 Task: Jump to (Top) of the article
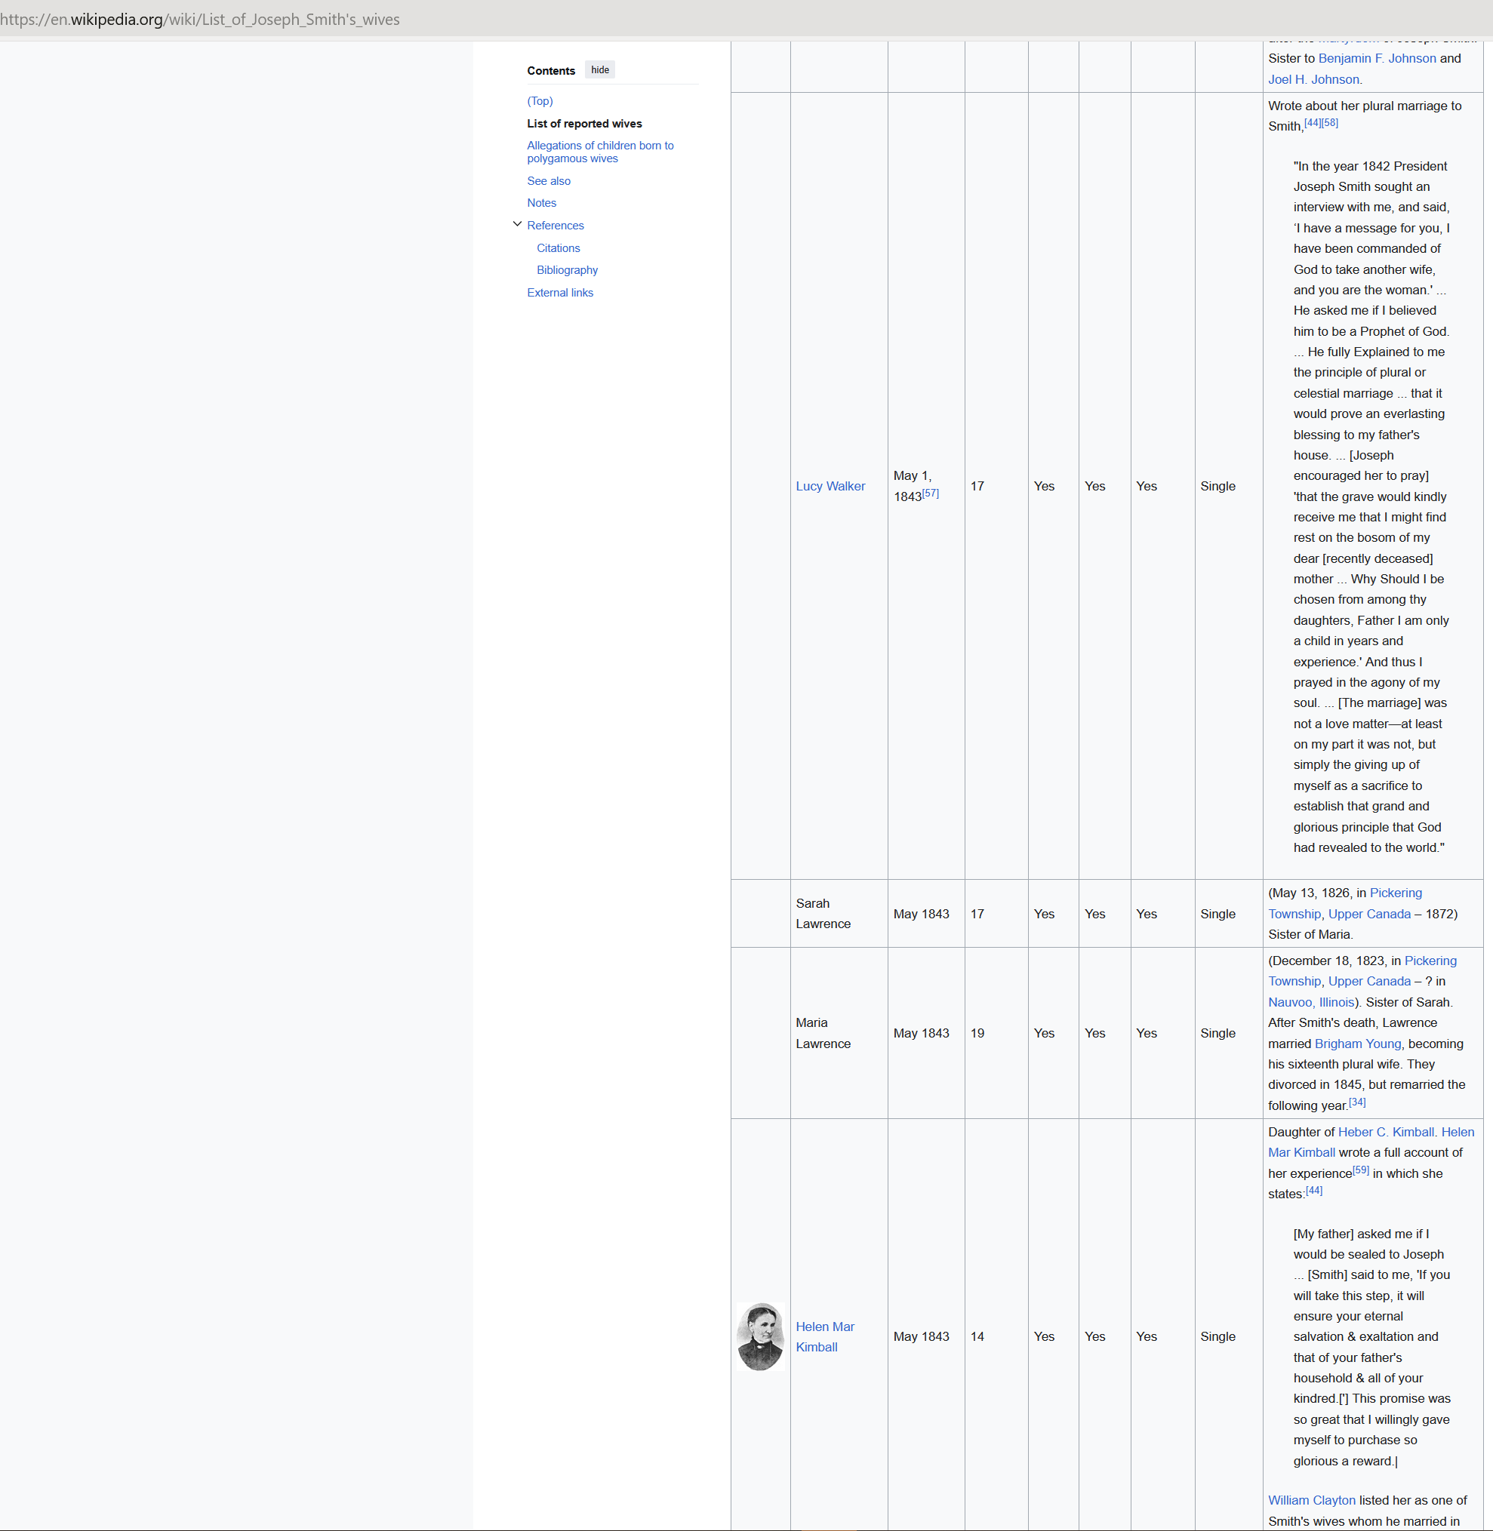pos(540,101)
